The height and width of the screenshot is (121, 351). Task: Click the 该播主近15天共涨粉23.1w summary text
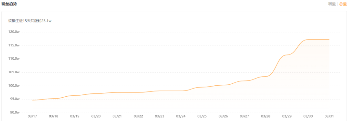pyautogui.click(x=30, y=21)
